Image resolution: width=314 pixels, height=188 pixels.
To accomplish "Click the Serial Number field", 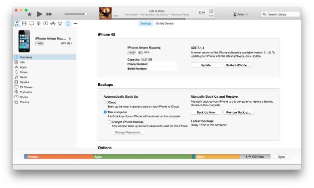I will [162, 68].
